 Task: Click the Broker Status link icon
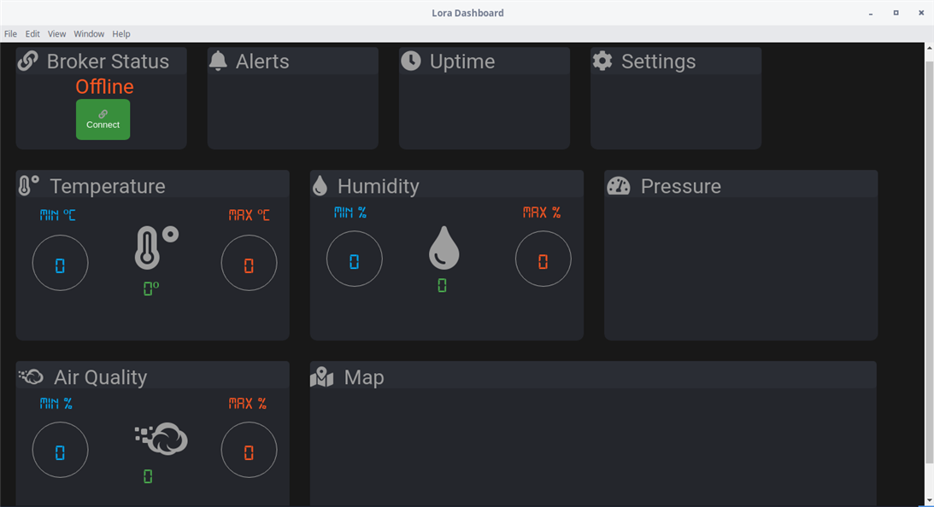27,61
